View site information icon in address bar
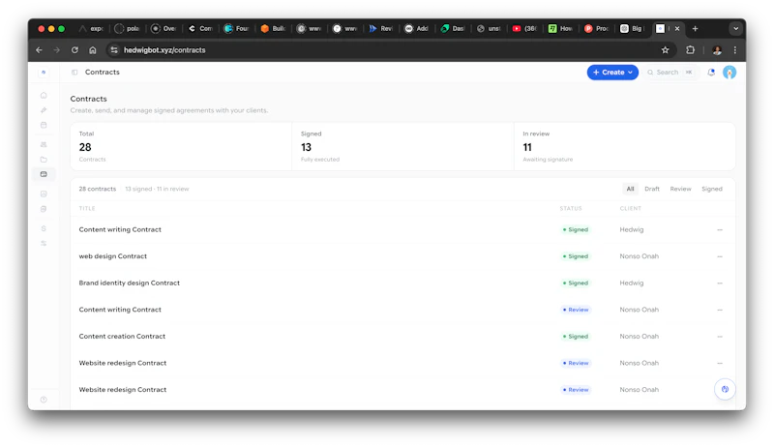The image size is (774, 447). pos(114,50)
